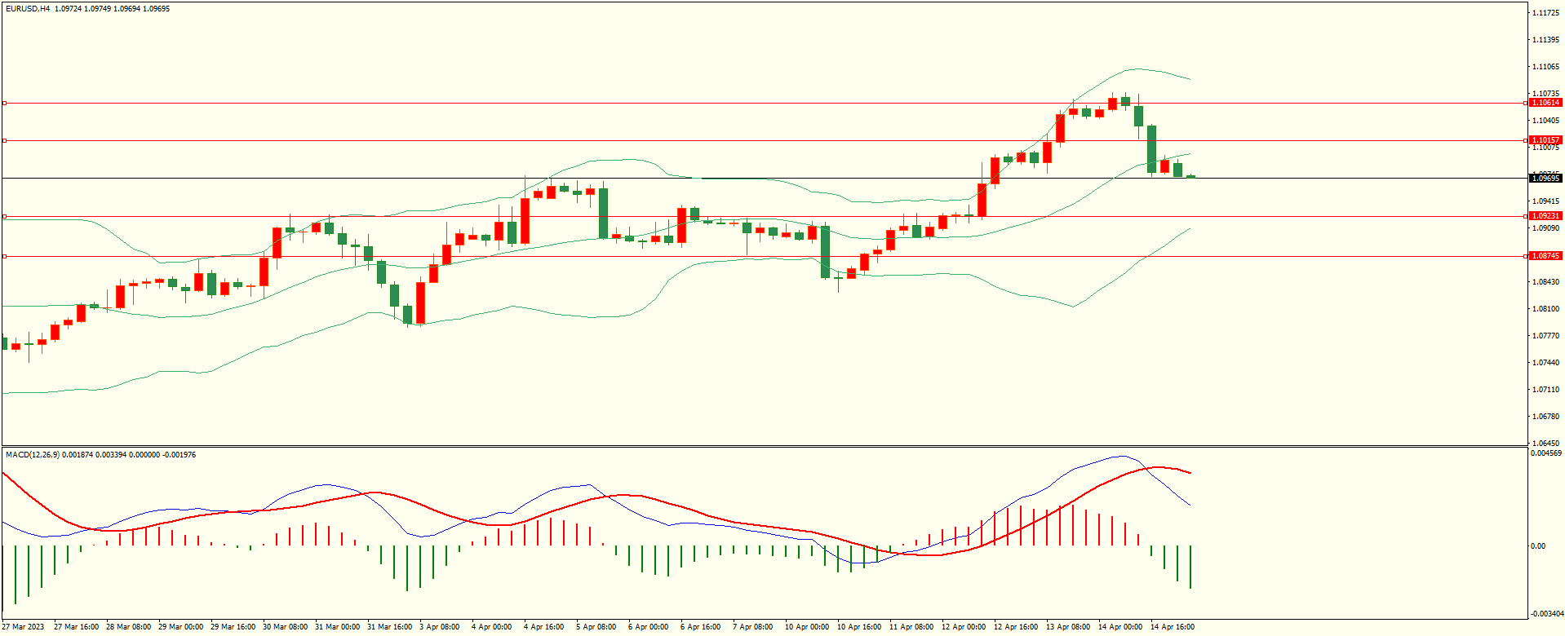
Task: Click the 11 Apr 08:00 time axis label
Action: coord(911,627)
